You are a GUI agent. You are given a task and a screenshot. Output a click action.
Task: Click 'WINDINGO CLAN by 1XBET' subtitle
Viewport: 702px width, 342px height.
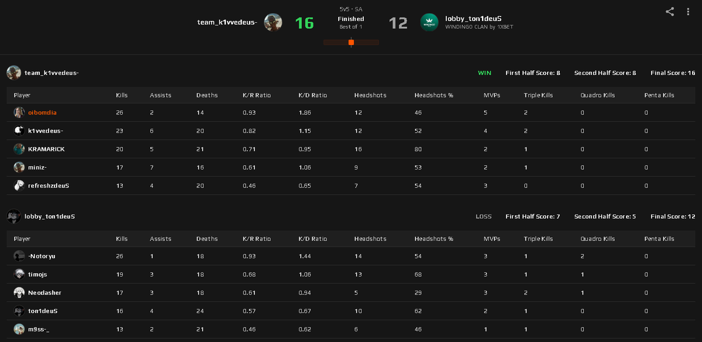[479, 27]
